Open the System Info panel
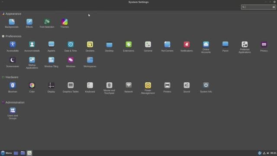Screen dimensions: 277x156 coord(206,88)
